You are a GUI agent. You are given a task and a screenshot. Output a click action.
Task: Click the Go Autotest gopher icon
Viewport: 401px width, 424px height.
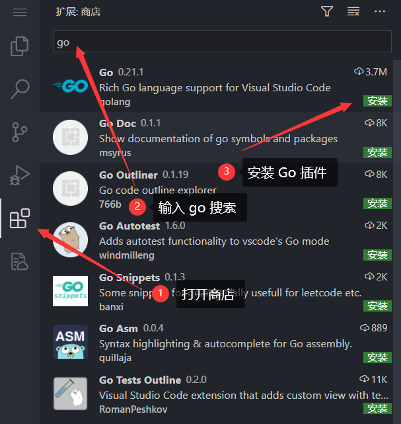[70, 239]
